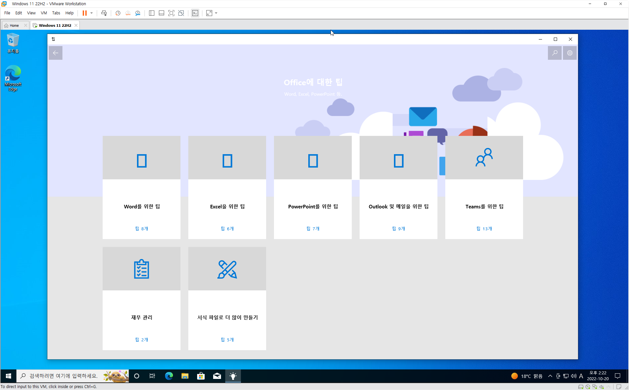This screenshot has height=390, width=629.
Task: Toggle the console view icon
Action: click(x=195, y=13)
